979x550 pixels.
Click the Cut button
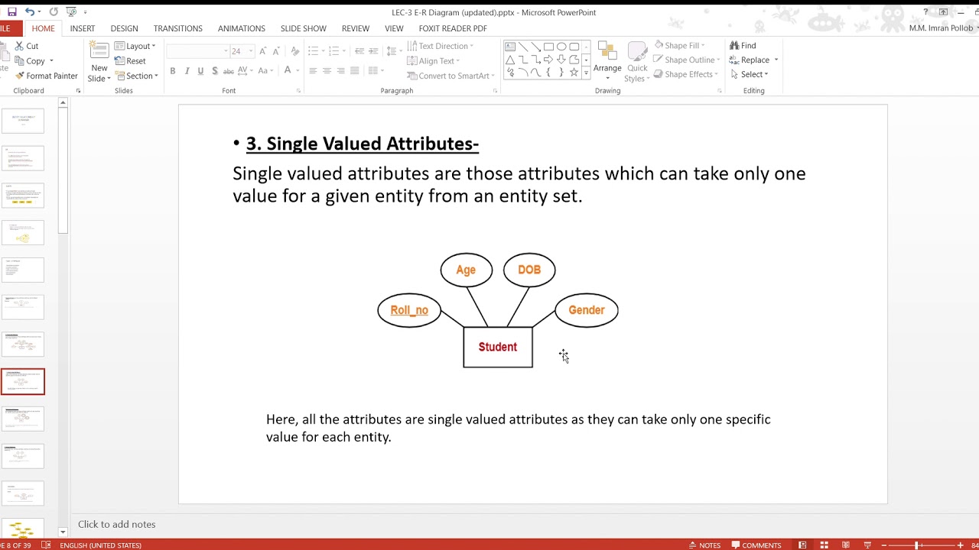coord(27,46)
